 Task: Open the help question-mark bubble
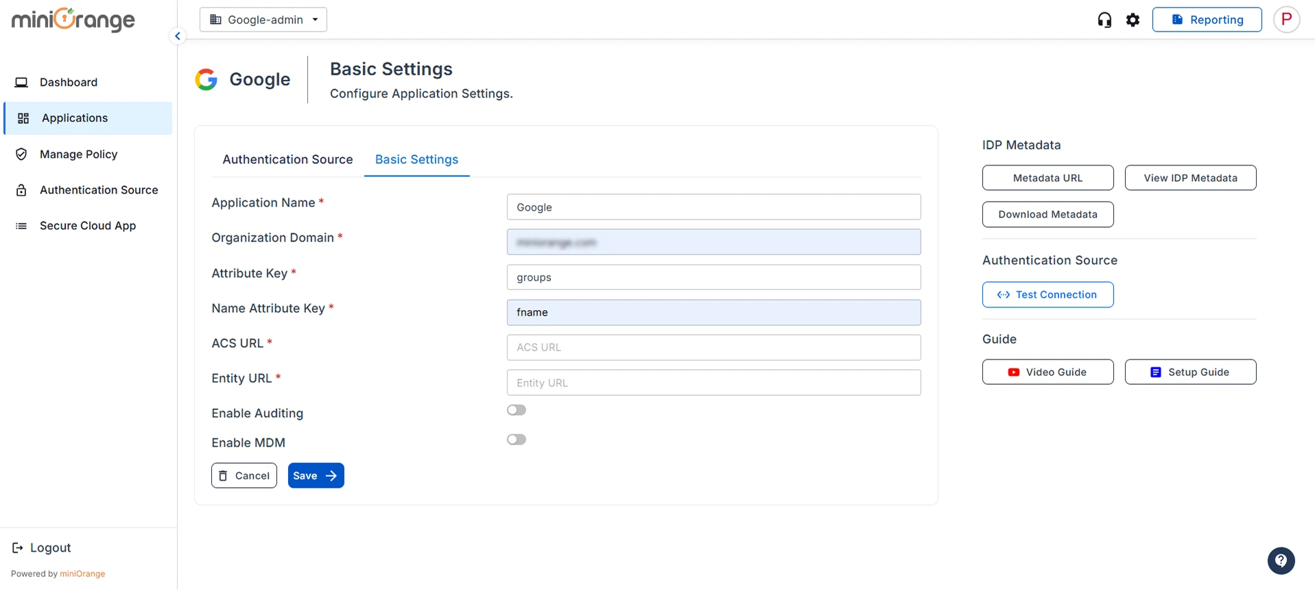click(1281, 560)
